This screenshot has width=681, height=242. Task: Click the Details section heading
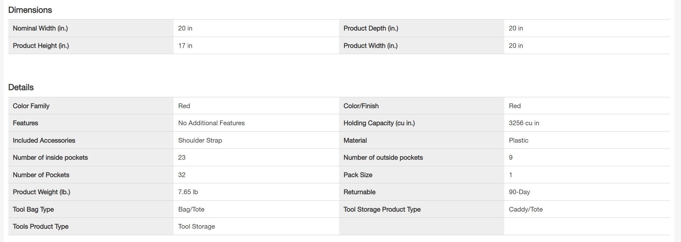click(x=21, y=87)
